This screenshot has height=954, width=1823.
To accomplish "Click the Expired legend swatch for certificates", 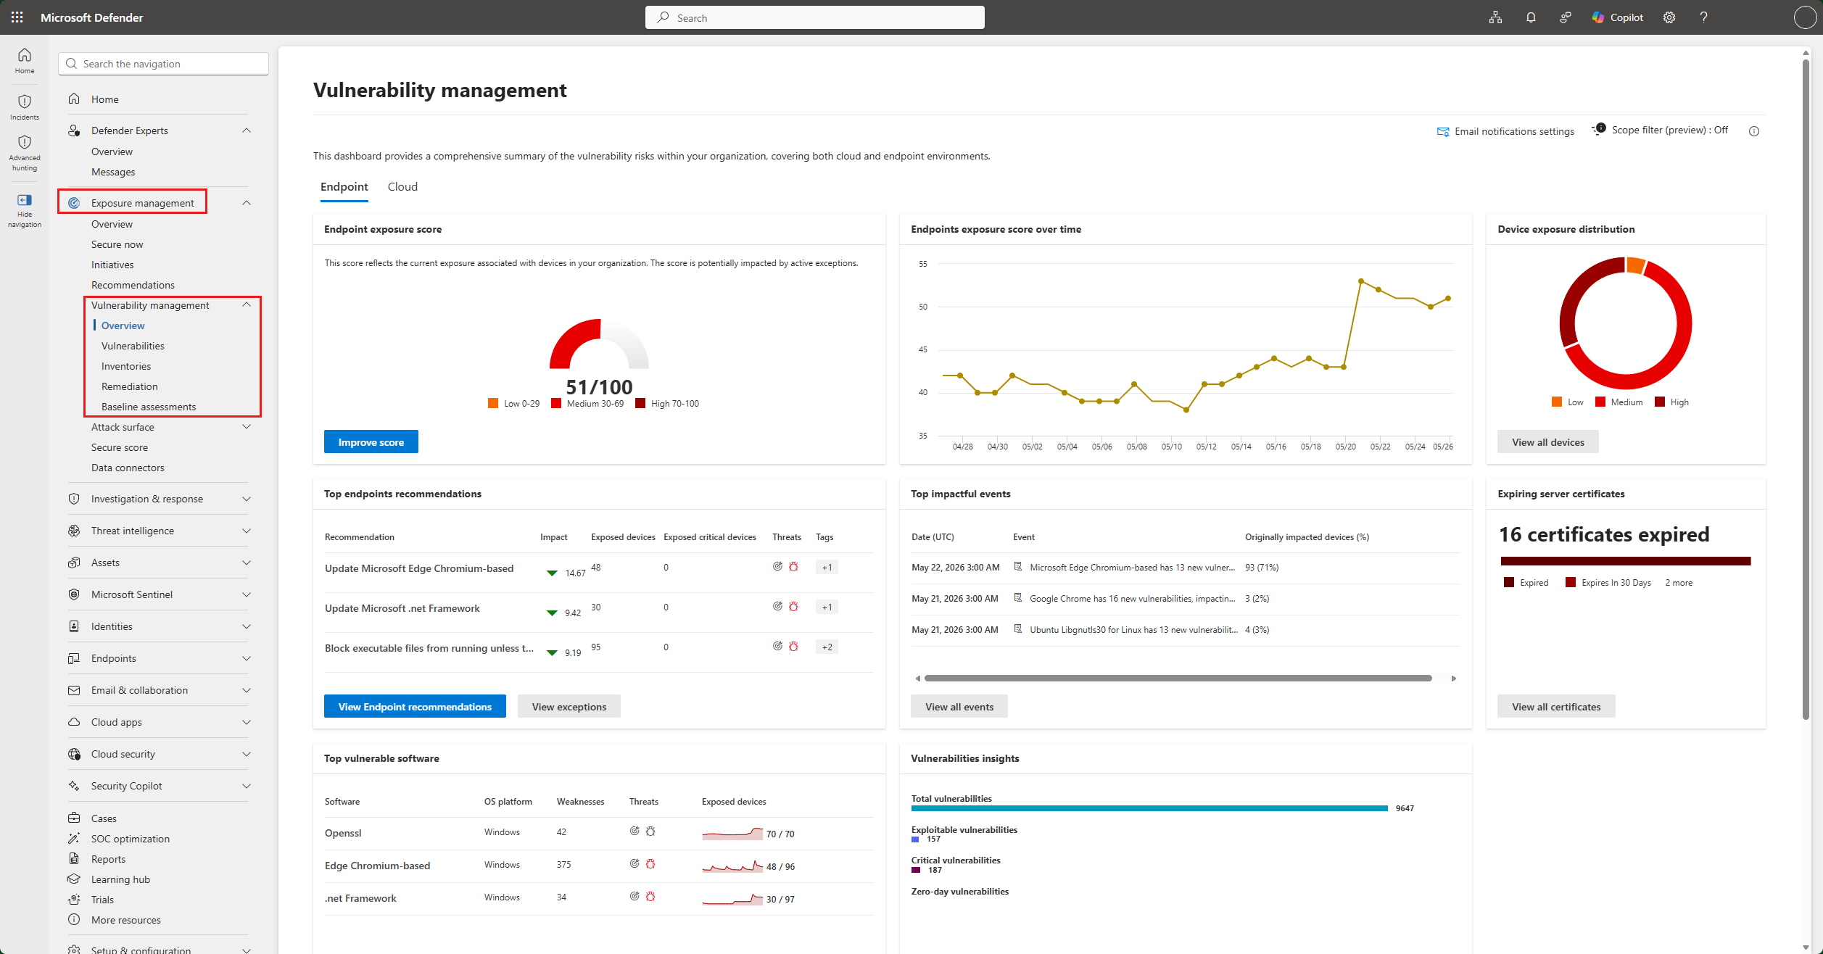I will click(1509, 582).
